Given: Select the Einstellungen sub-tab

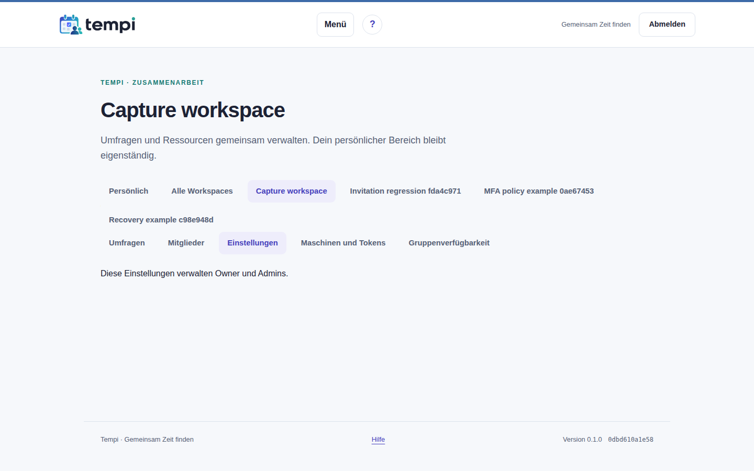Looking at the screenshot, I should coord(252,243).
